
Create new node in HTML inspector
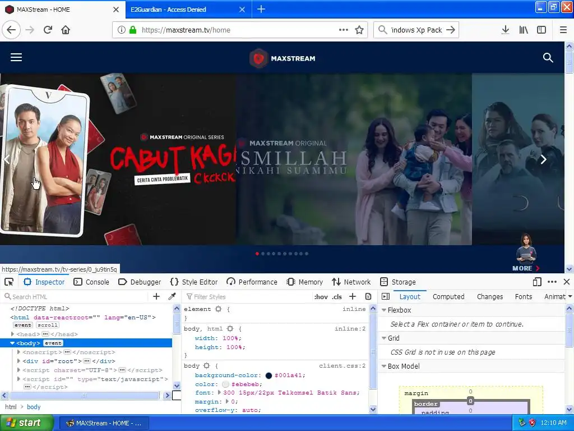(x=156, y=296)
